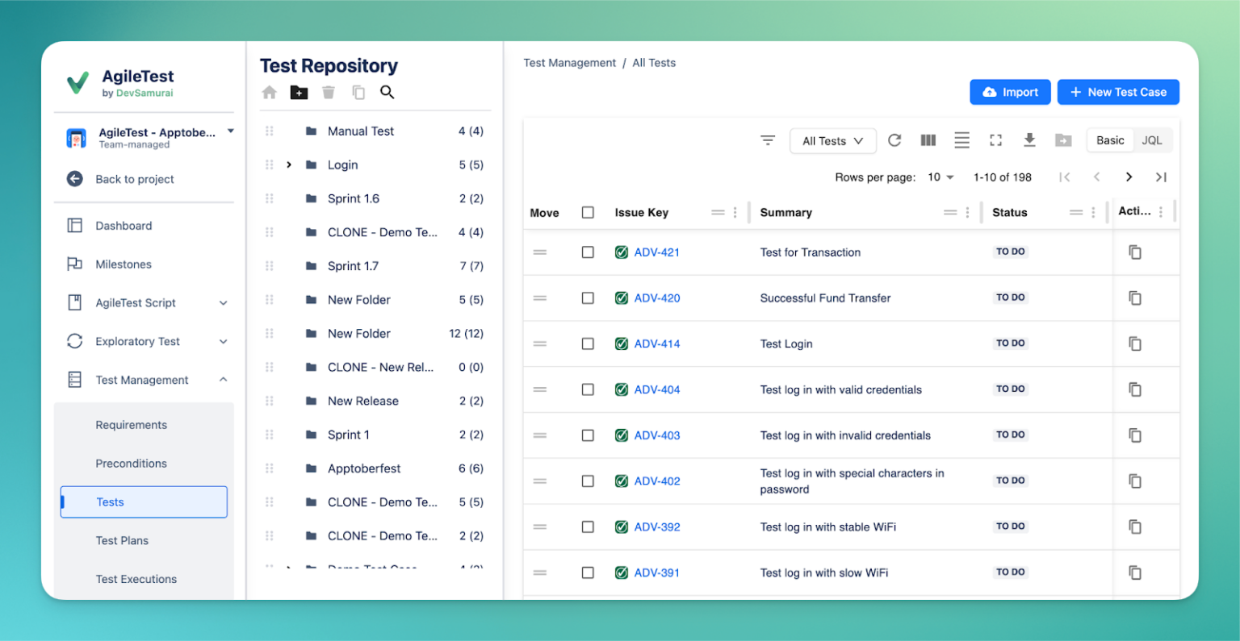Image resolution: width=1240 pixels, height=641 pixels.
Task: Click the Import button
Action: coord(1010,92)
